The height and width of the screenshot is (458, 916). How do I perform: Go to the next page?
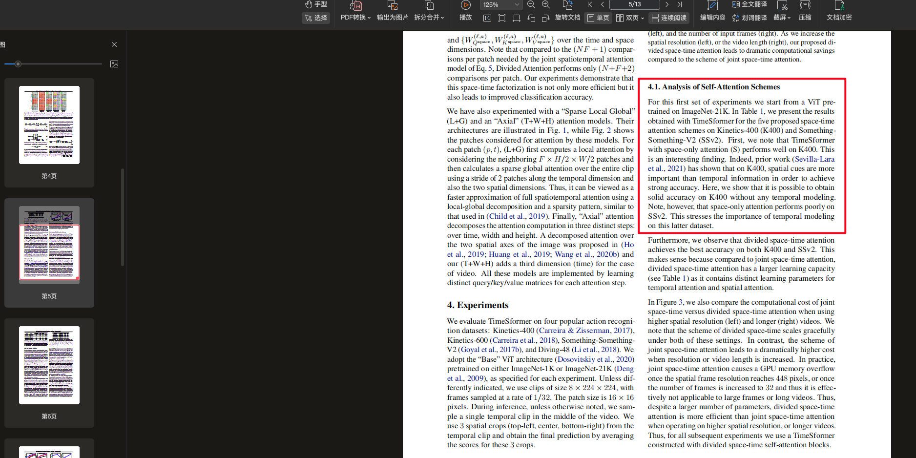[x=667, y=4]
